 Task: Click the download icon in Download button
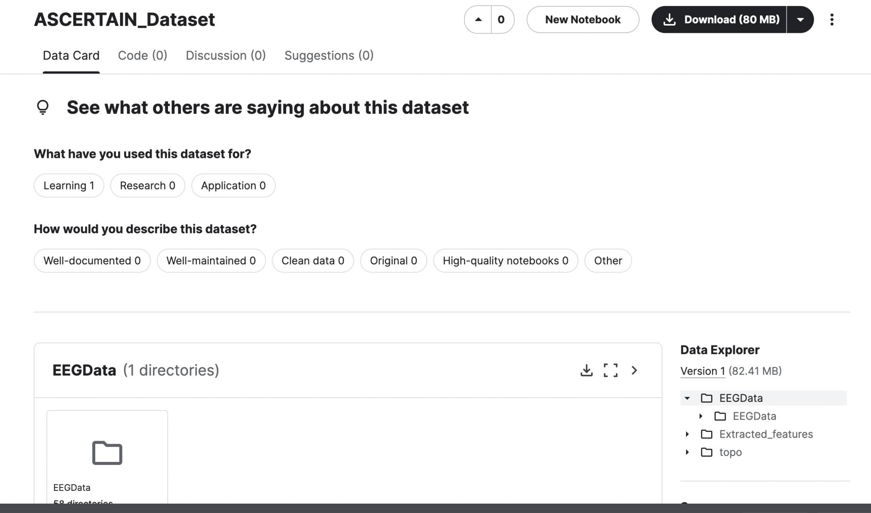[670, 19]
